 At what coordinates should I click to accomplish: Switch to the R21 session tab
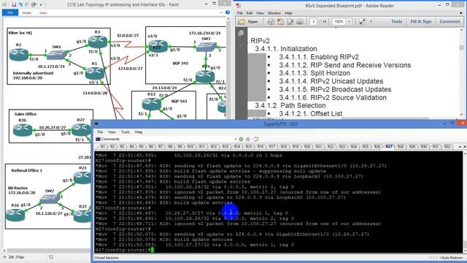(x=319, y=147)
